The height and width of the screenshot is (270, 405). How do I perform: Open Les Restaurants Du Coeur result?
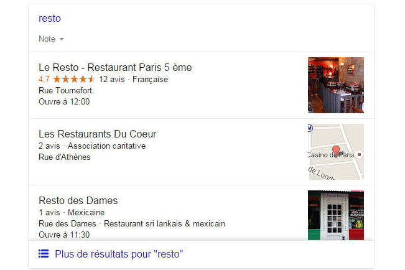coord(98,134)
